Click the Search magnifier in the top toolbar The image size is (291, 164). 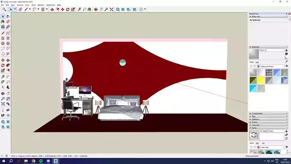4,9
